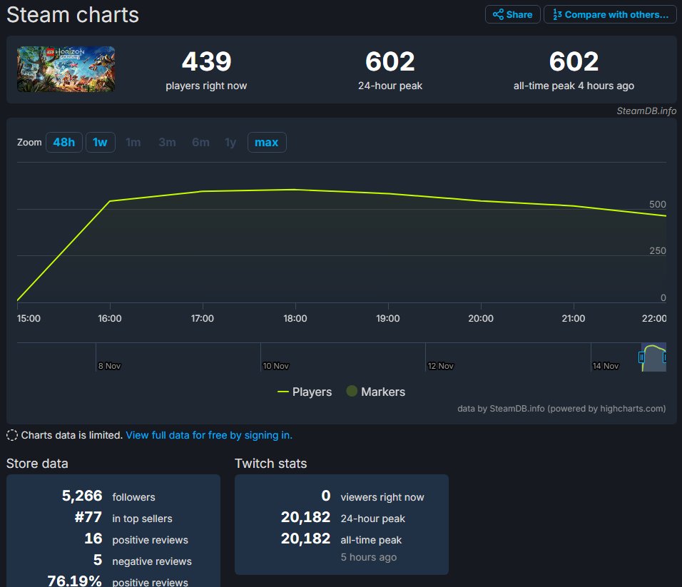Click the Steam charts heading

click(x=73, y=15)
